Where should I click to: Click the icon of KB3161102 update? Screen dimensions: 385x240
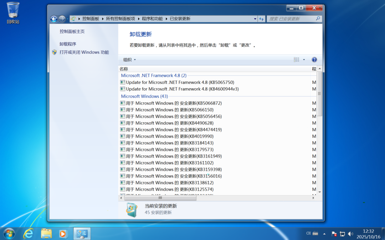tap(123, 162)
